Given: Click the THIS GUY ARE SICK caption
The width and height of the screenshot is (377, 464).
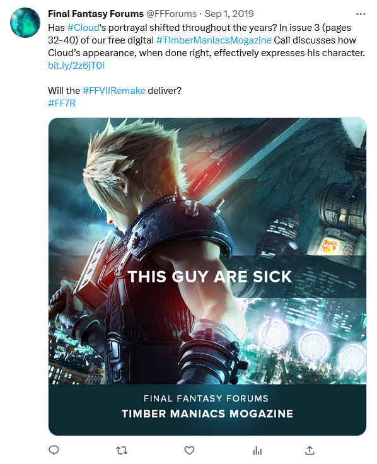Looking at the screenshot, I should pyautogui.click(x=210, y=277).
